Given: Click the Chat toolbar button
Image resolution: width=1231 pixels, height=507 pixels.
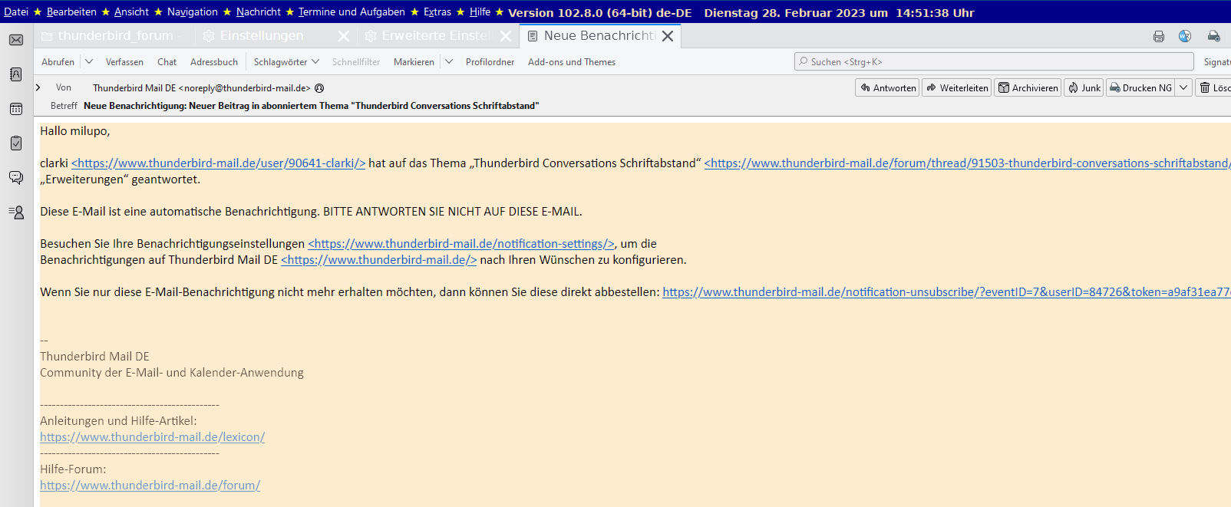Looking at the screenshot, I should (x=167, y=62).
